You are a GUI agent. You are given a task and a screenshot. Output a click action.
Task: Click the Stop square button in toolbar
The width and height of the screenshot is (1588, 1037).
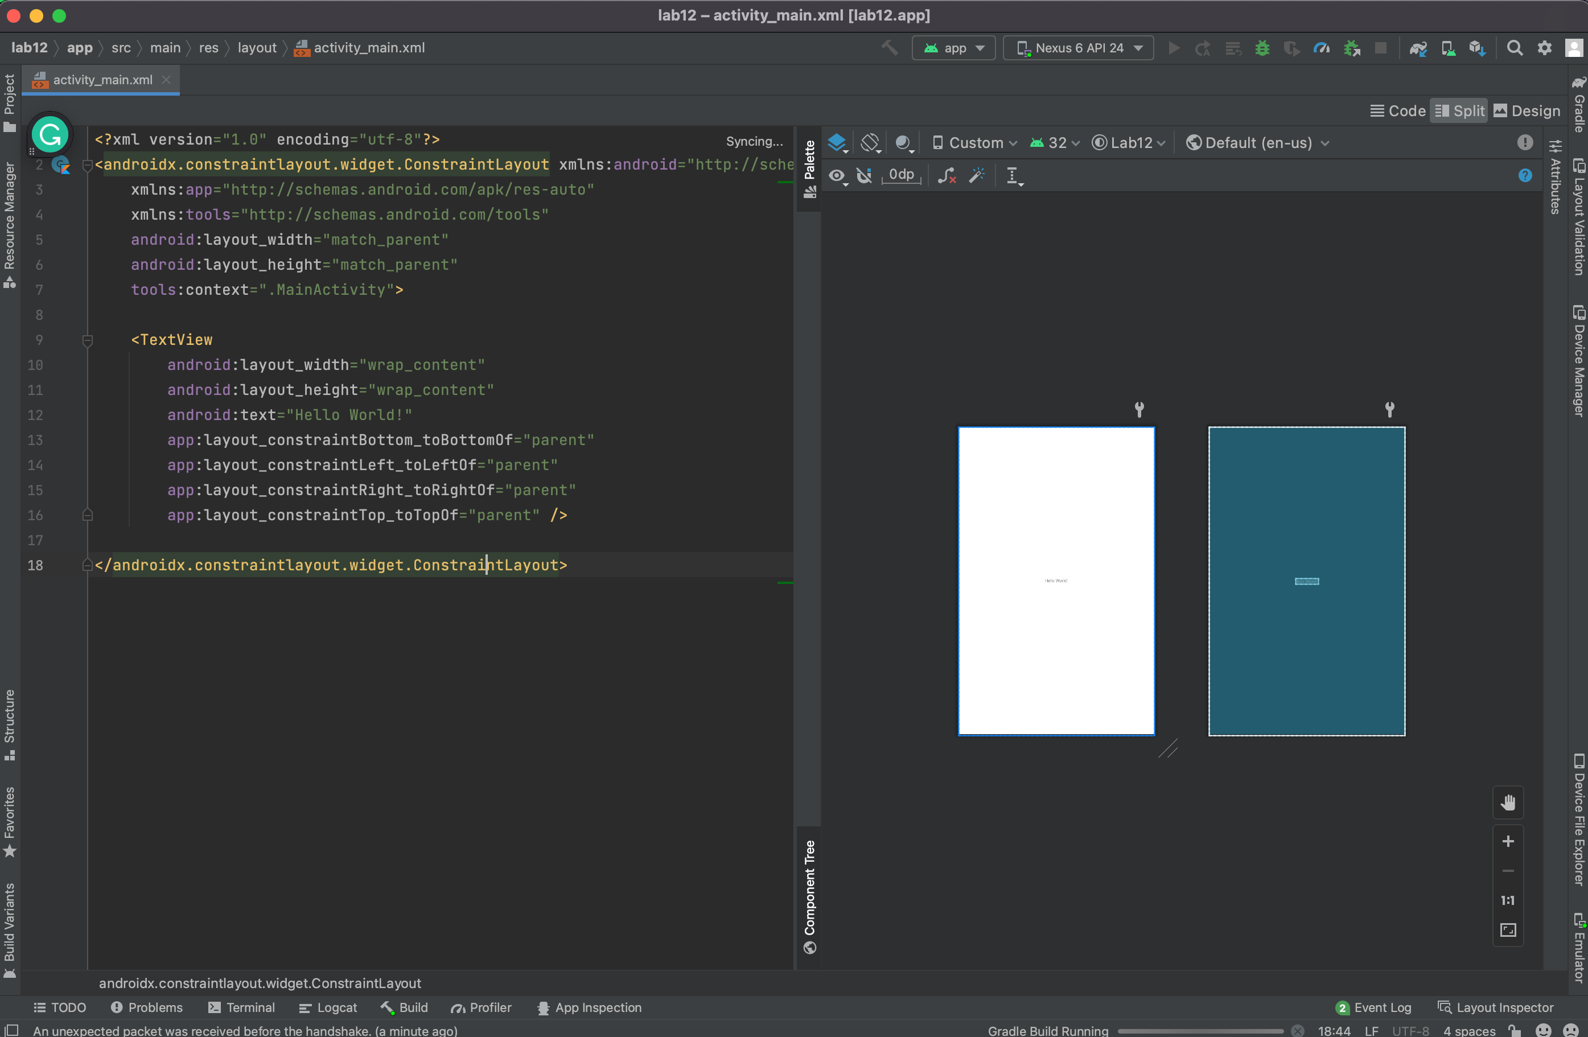(1380, 48)
